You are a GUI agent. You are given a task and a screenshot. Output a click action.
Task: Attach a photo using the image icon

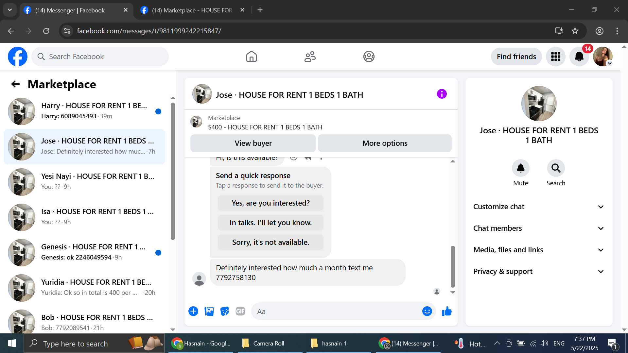[x=209, y=311]
